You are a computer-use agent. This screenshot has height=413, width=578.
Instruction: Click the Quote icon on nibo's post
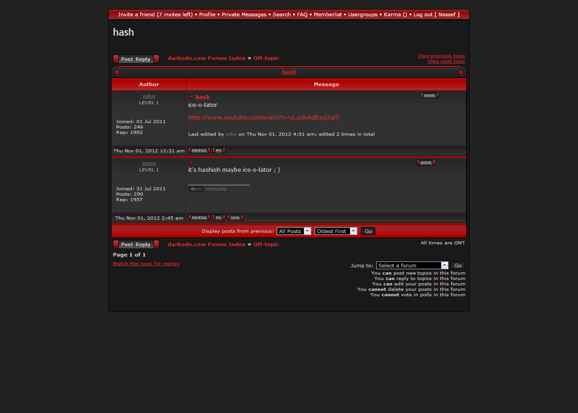click(429, 96)
